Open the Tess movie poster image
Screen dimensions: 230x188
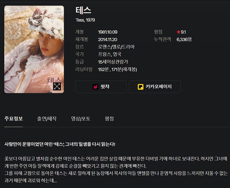coord(34,49)
